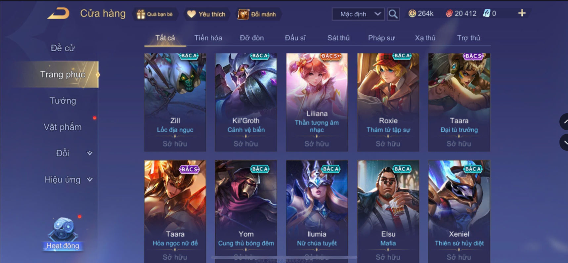
Task: Open the Mặc định sort dropdown
Action: click(358, 14)
